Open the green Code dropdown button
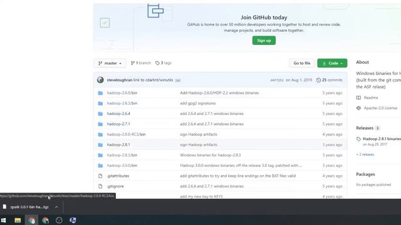The image size is (401, 225). click(x=332, y=63)
